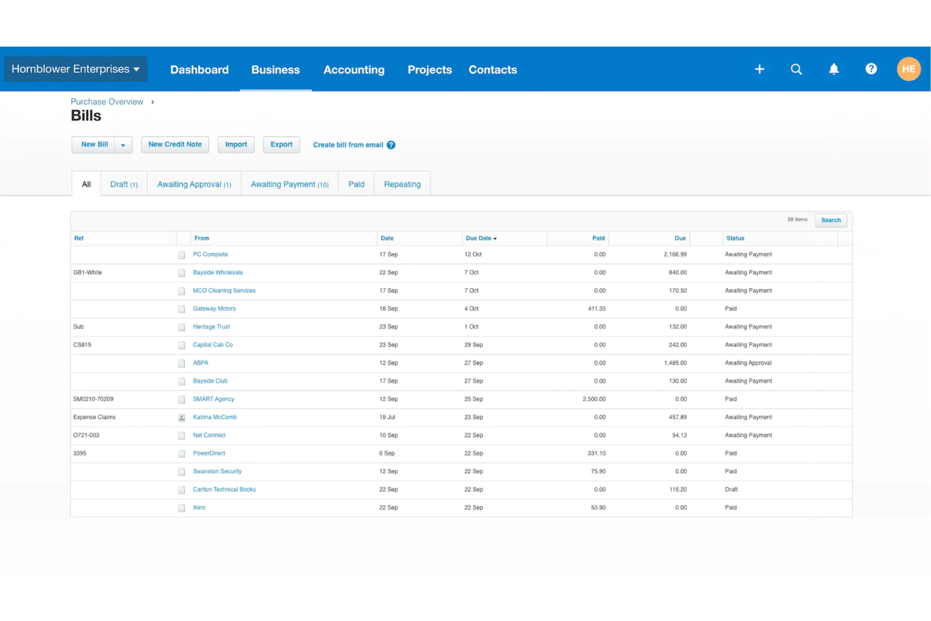This screenshot has height=621, width=931.
Task: Sort by the Ref column header
Action: coord(79,238)
